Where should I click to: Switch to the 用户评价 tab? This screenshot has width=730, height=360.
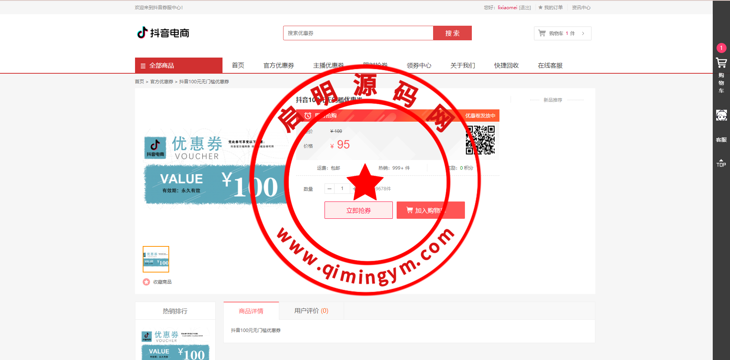tap(311, 311)
